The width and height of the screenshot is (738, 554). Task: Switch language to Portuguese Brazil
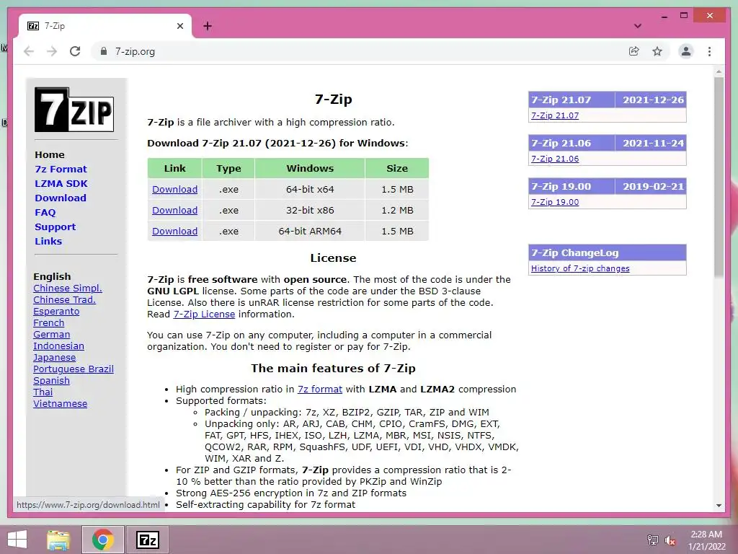point(73,369)
